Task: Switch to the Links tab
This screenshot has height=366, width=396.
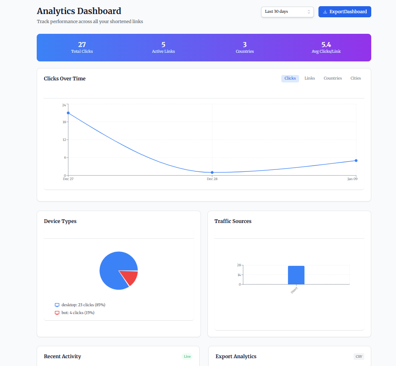Action: click(309, 78)
